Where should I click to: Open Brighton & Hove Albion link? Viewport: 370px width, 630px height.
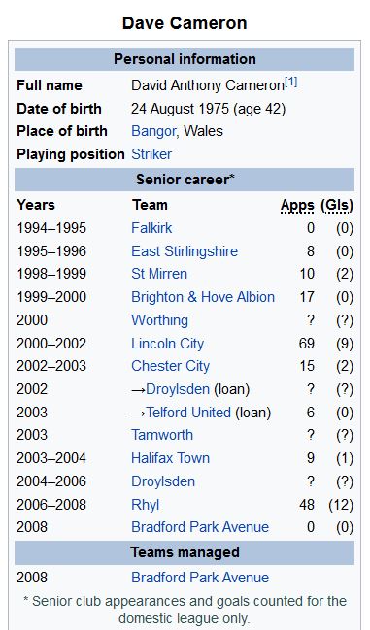[x=203, y=297]
